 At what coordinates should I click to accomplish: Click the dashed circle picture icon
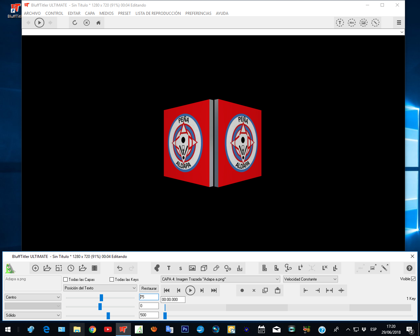(x=364, y=23)
